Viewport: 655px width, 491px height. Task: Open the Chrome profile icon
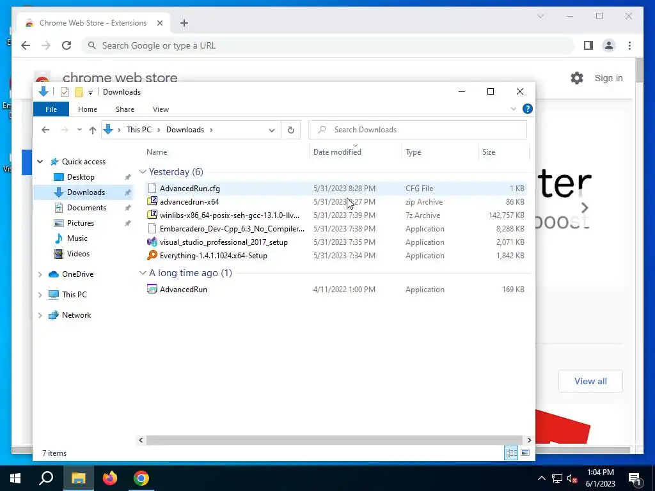point(609,45)
